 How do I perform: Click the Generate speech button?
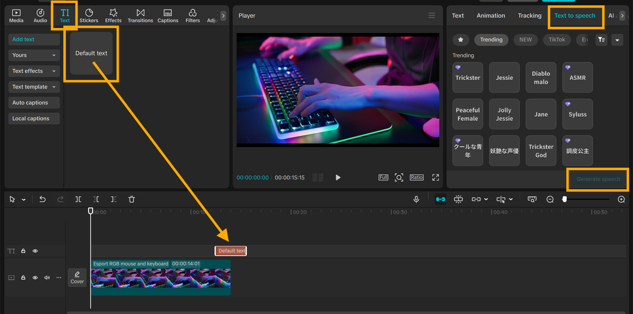point(598,179)
